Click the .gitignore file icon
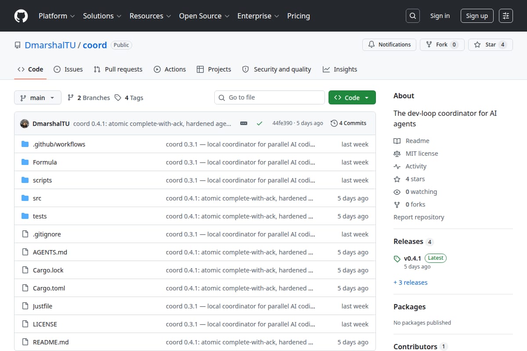 pyautogui.click(x=25, y=234)
